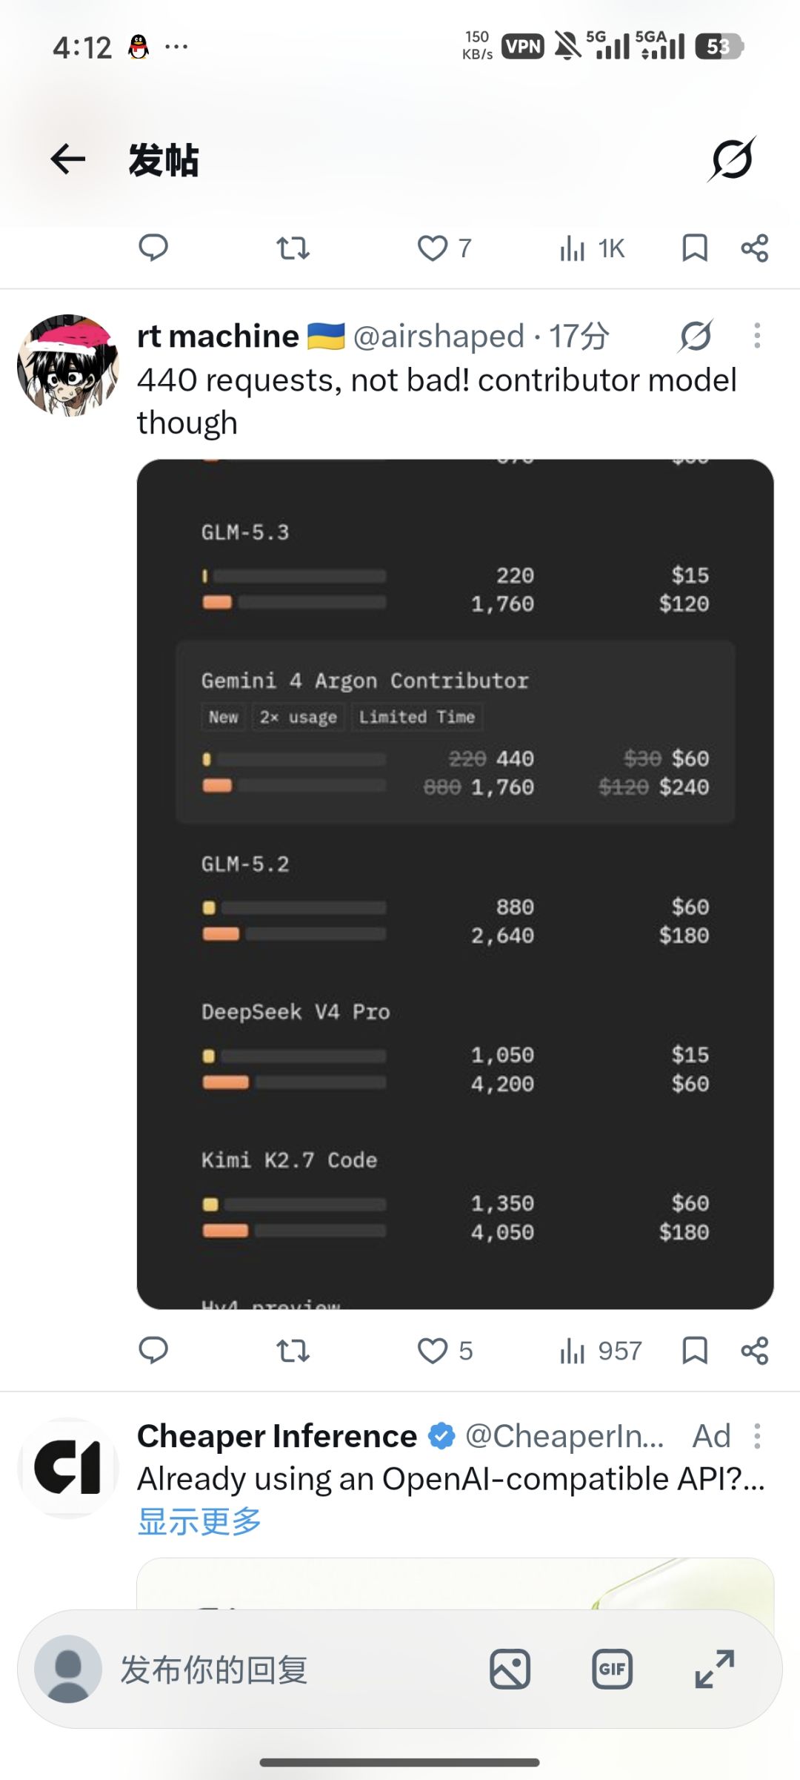800x1780 pixels.
Task: Share the rt machine post
Action: pos(755,1351)
